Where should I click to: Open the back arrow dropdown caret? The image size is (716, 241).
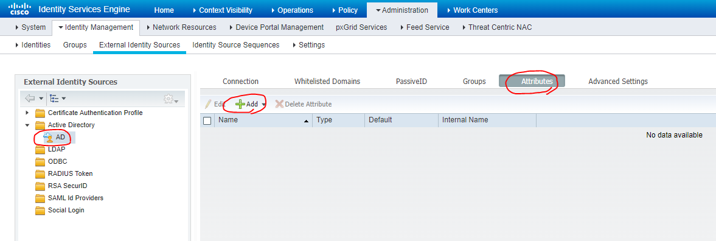41,99
